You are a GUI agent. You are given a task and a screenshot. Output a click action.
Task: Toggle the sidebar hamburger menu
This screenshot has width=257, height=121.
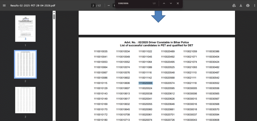(x=4, y=6)
